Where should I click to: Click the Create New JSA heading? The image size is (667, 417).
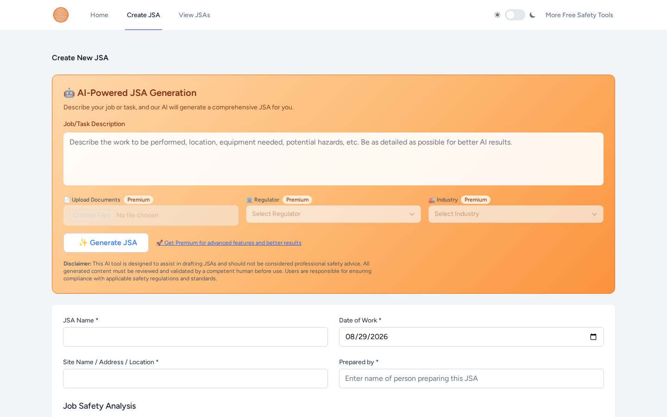[80, 58]
